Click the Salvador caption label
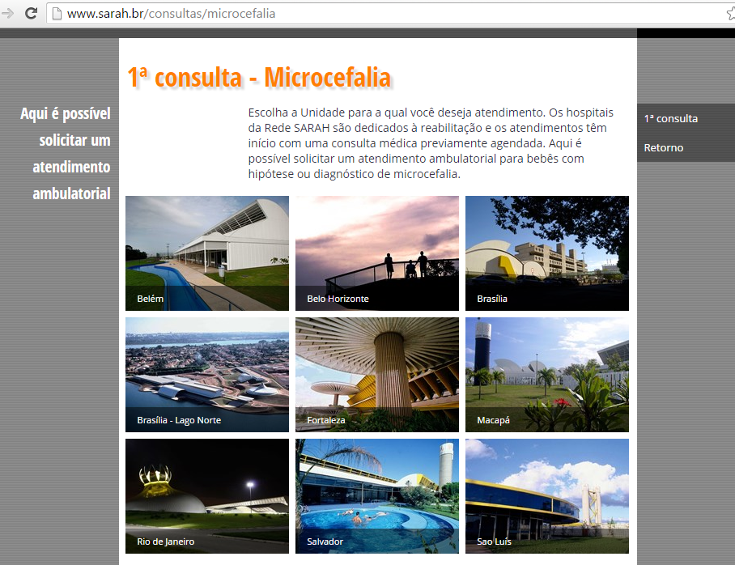 click(x=325, y=542)
